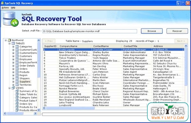Open the Help menu
The width and height of the screenshot is (191, 123).
(x=13, y=8)
